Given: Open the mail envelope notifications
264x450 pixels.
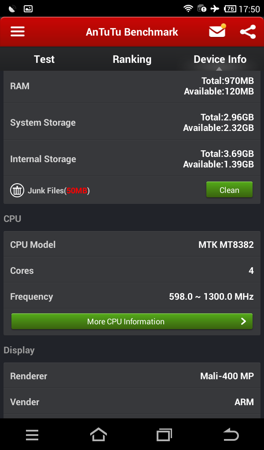Looking at the screenshot, I should click(x=217, y=32).
